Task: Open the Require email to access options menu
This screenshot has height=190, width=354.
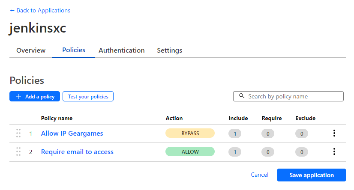Action: [334, 151]
